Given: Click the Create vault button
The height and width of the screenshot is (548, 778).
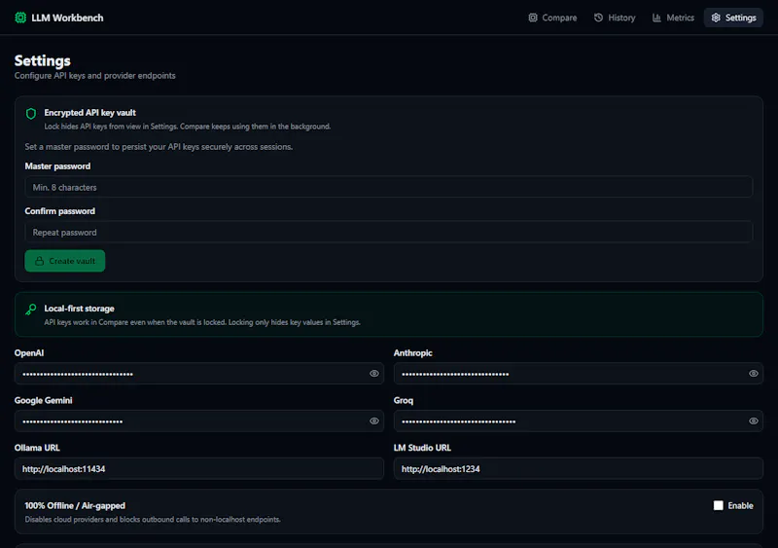Looking at the screenshot, I should 65,261.
